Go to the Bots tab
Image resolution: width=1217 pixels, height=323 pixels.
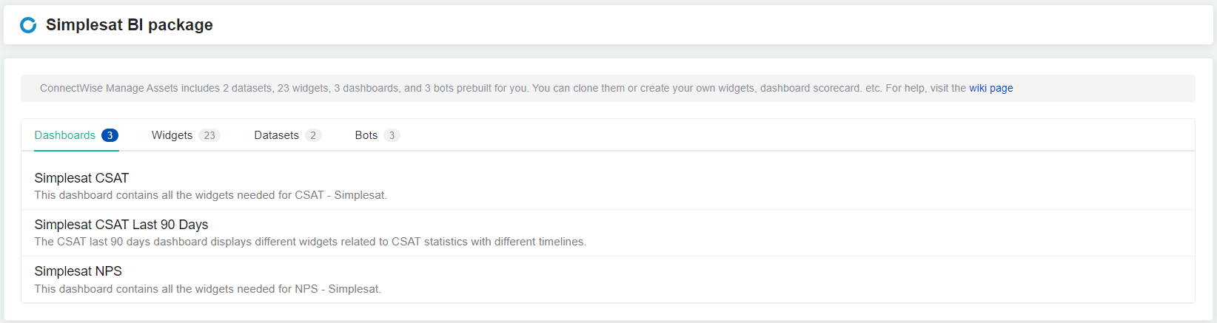[366, 135]
